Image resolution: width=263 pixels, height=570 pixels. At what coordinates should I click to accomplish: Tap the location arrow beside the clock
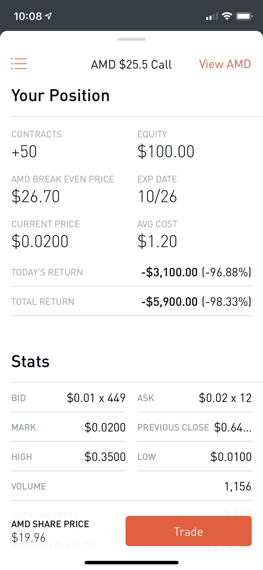click(x=49, y=16)
